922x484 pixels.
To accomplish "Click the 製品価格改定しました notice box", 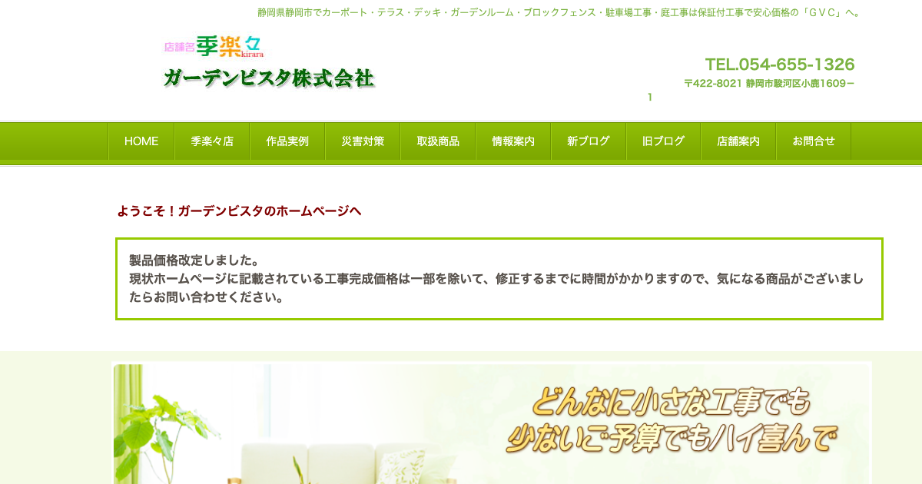I will point(499,279).
